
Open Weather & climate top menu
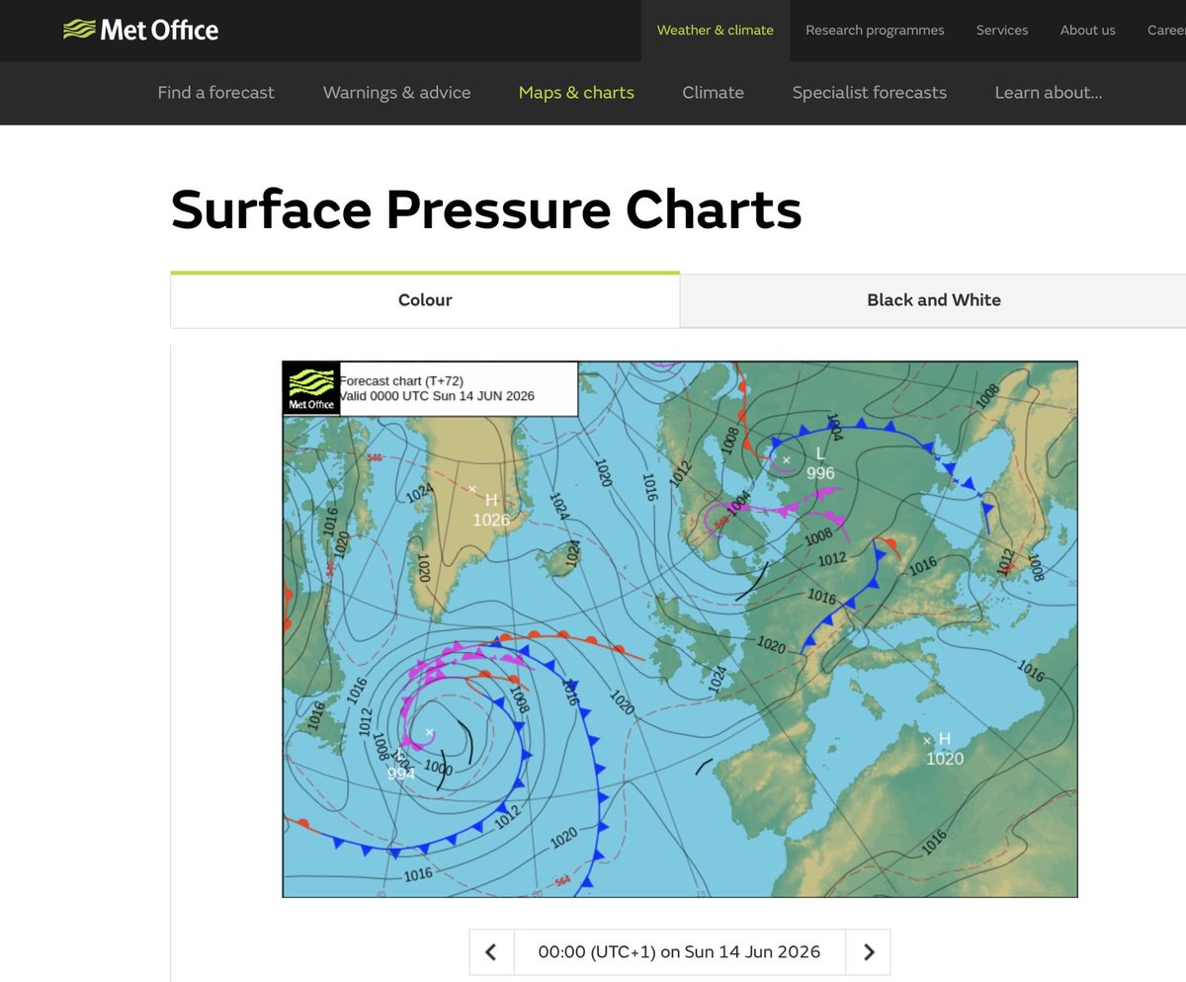[716, 31]
